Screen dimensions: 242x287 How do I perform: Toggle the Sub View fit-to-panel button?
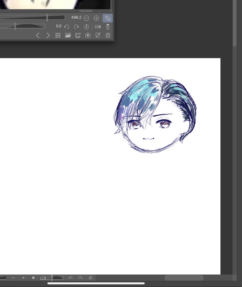(108, 18)
